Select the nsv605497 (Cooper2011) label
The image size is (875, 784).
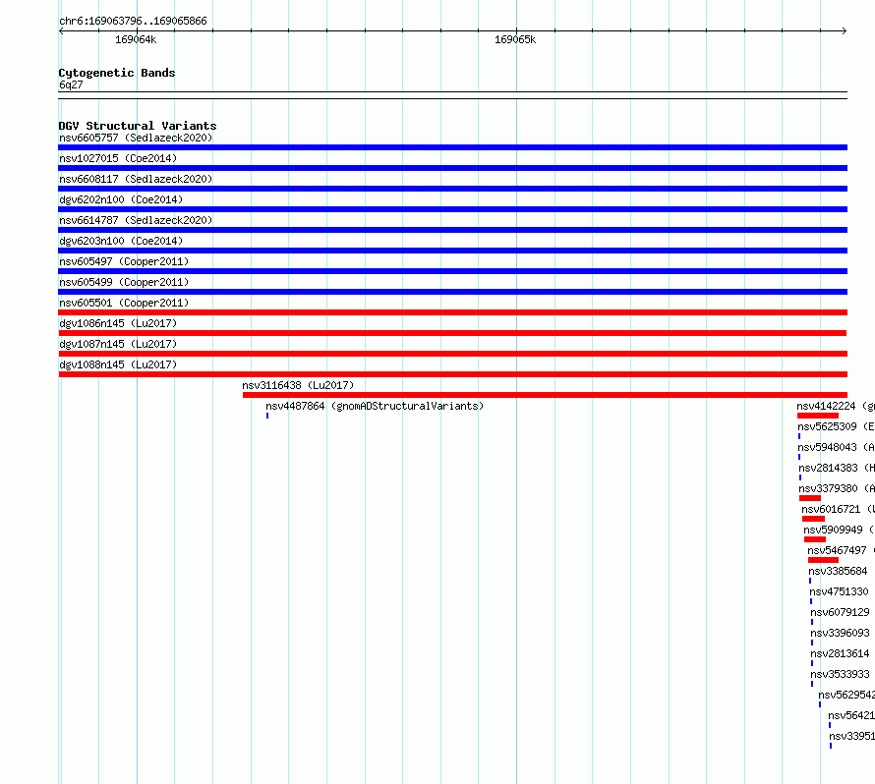point(124,261)
